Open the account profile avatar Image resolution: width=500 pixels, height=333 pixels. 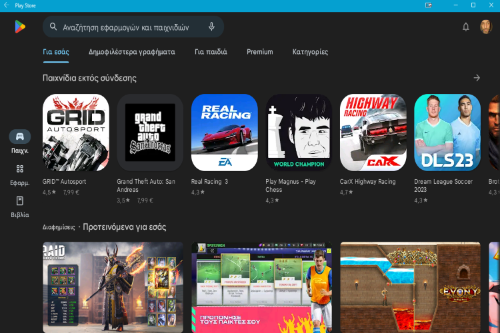click(486, 27)
